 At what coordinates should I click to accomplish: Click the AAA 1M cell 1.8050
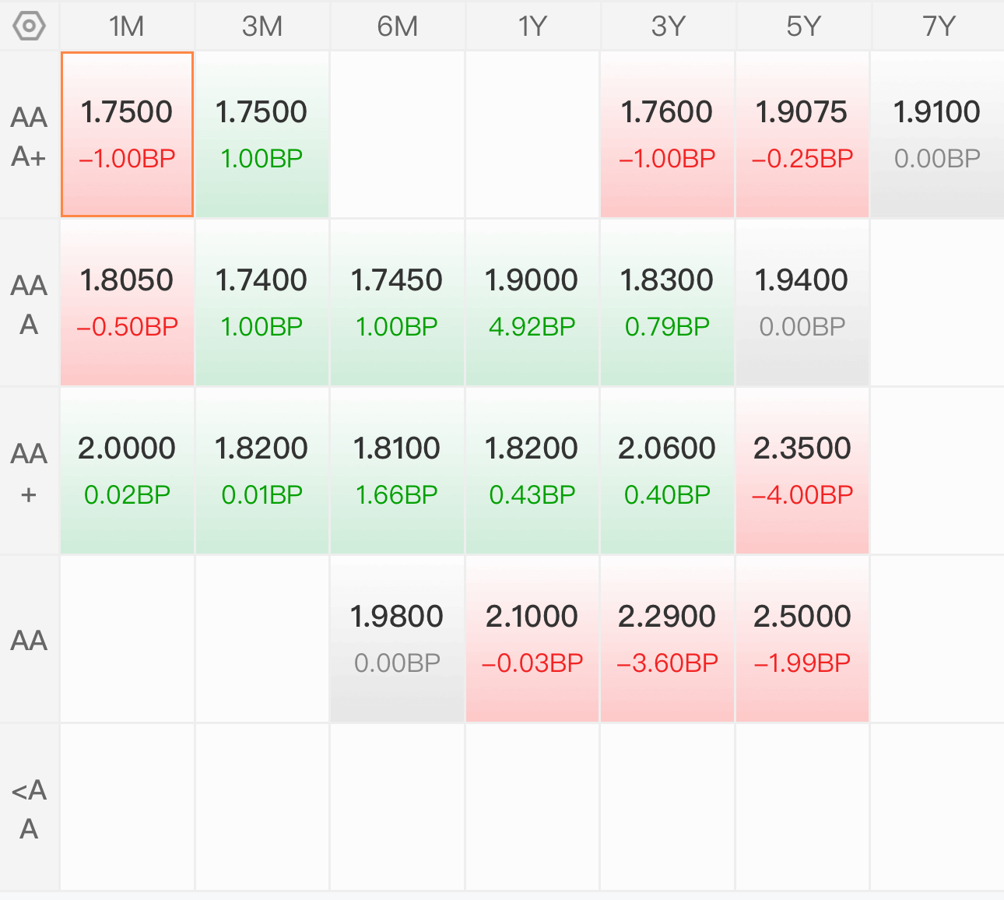click(127, 303)
